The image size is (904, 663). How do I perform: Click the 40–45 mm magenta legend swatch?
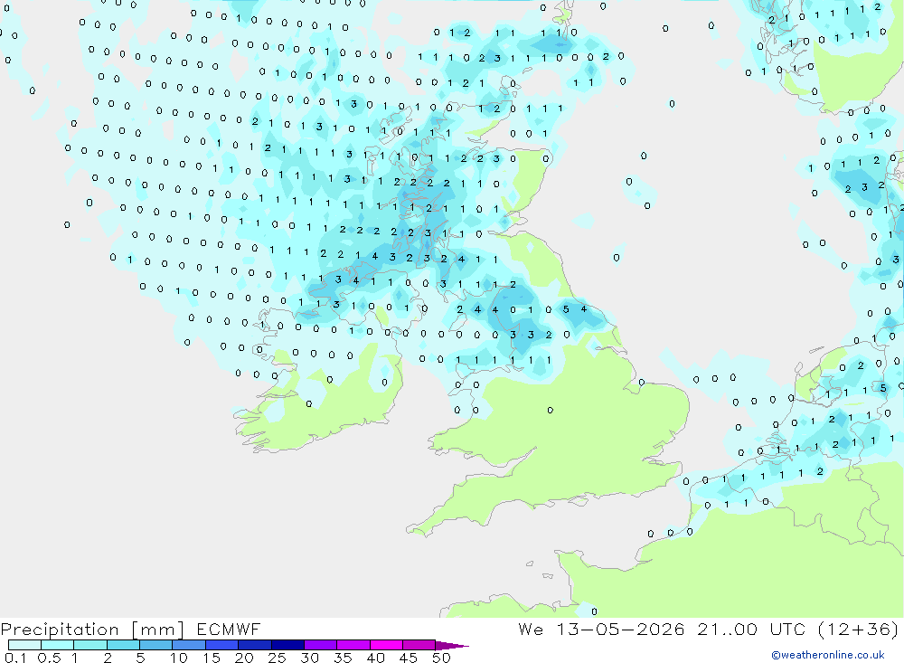(x=386, y=645)
